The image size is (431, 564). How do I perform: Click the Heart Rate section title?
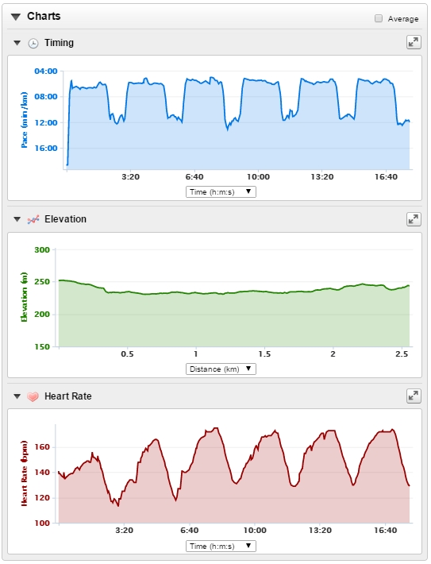68,396
